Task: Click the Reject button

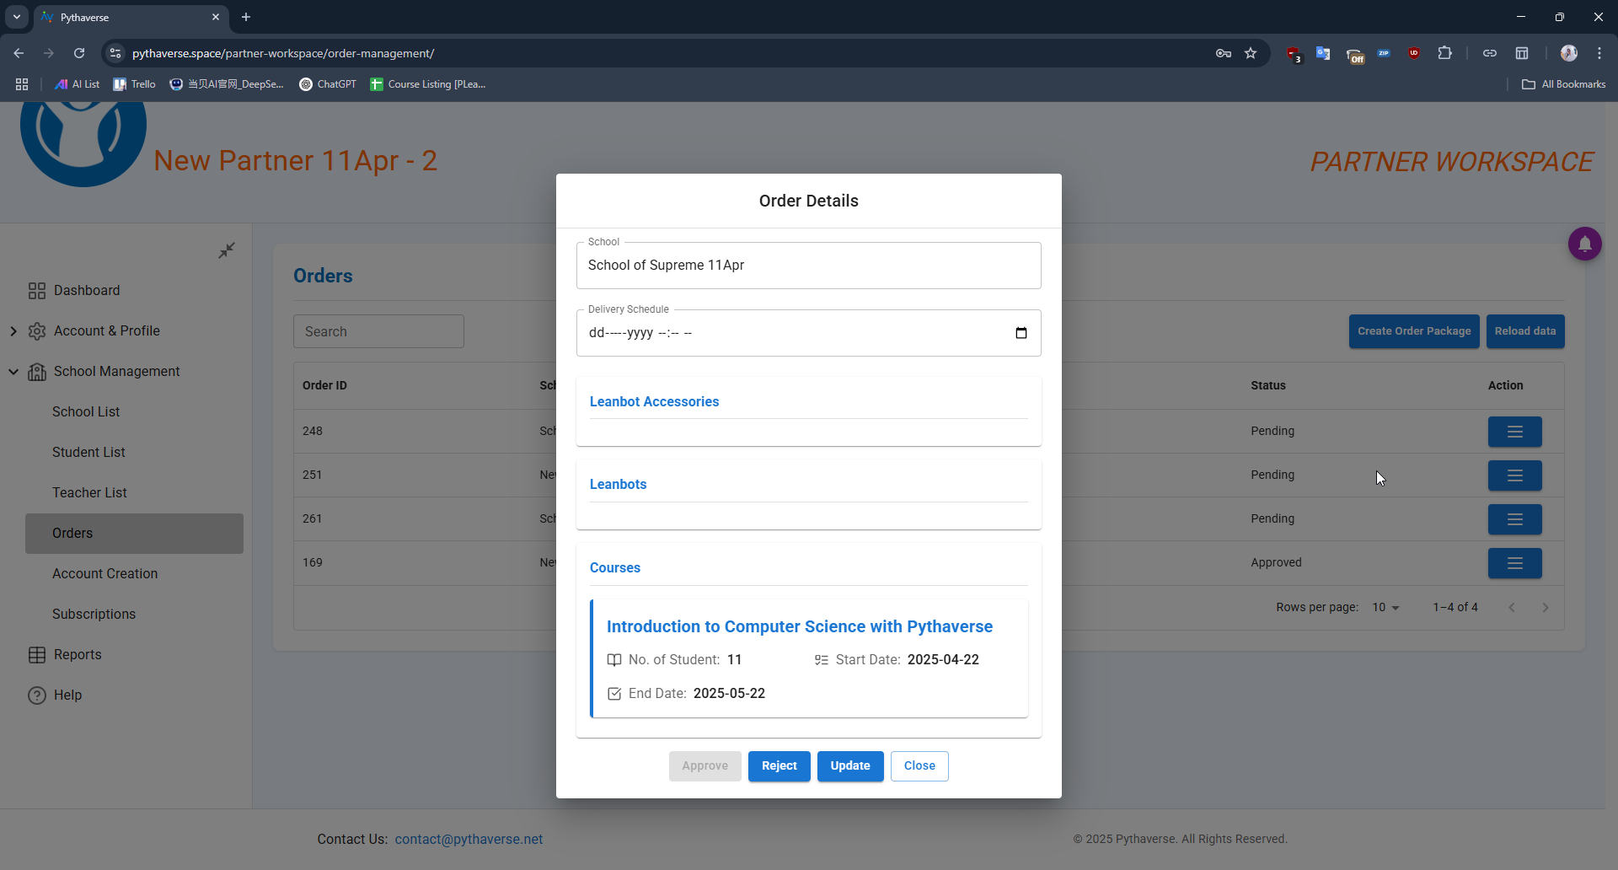Action: (779, 766)
